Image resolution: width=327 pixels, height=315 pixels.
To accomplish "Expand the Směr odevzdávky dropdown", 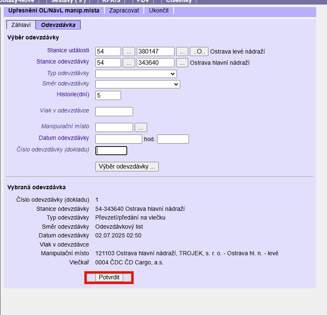I will click(x=138, y=84).
